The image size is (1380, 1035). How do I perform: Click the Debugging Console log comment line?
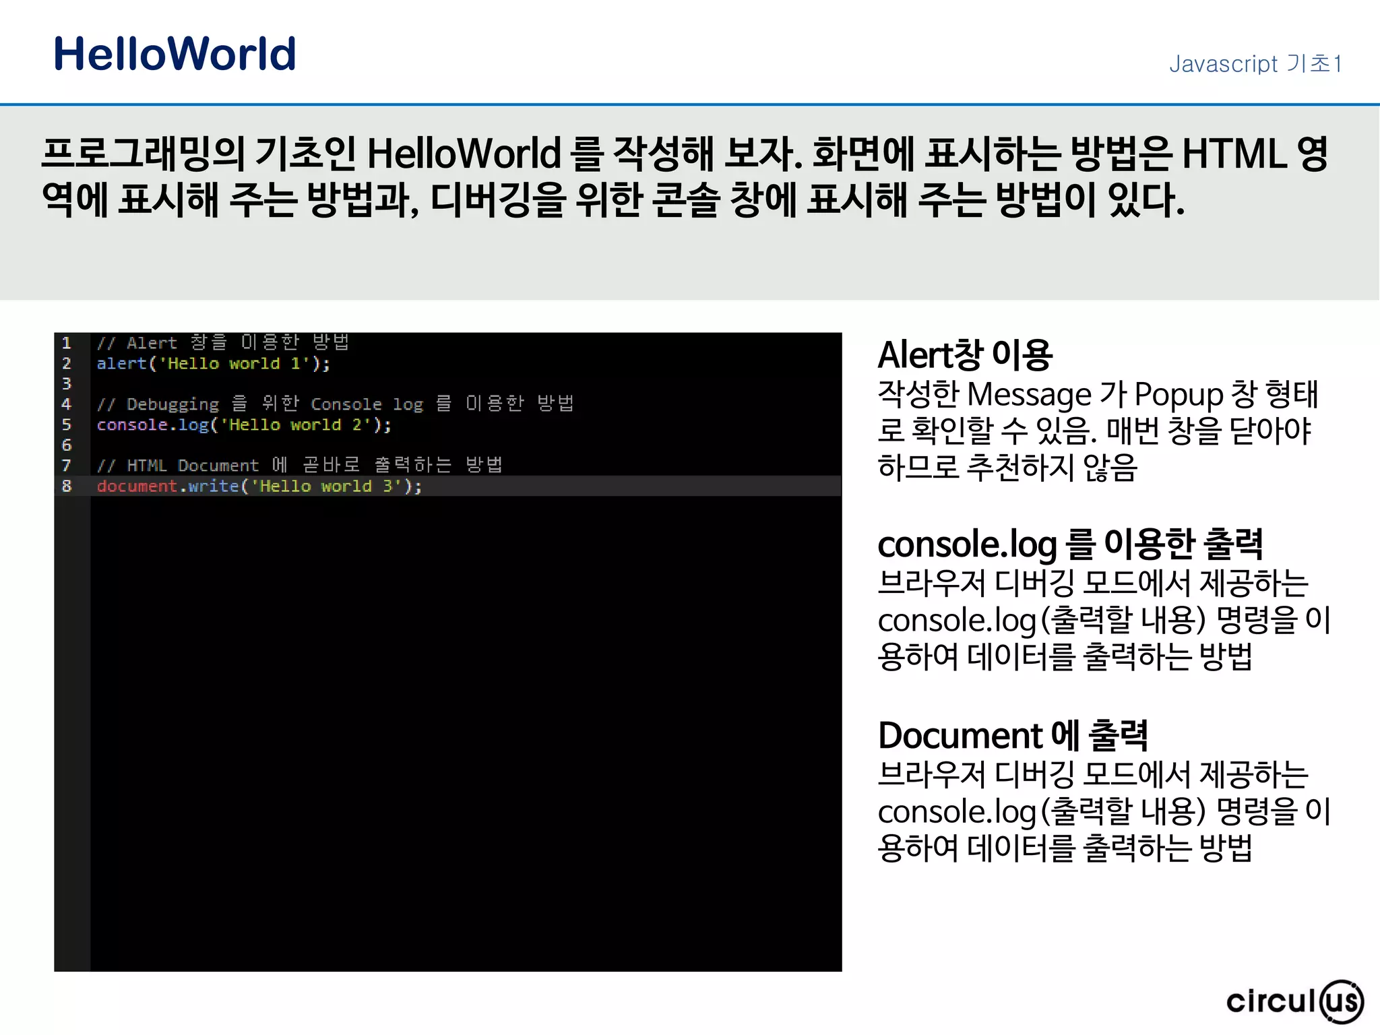pyautogui.click(x=335, y=404)
